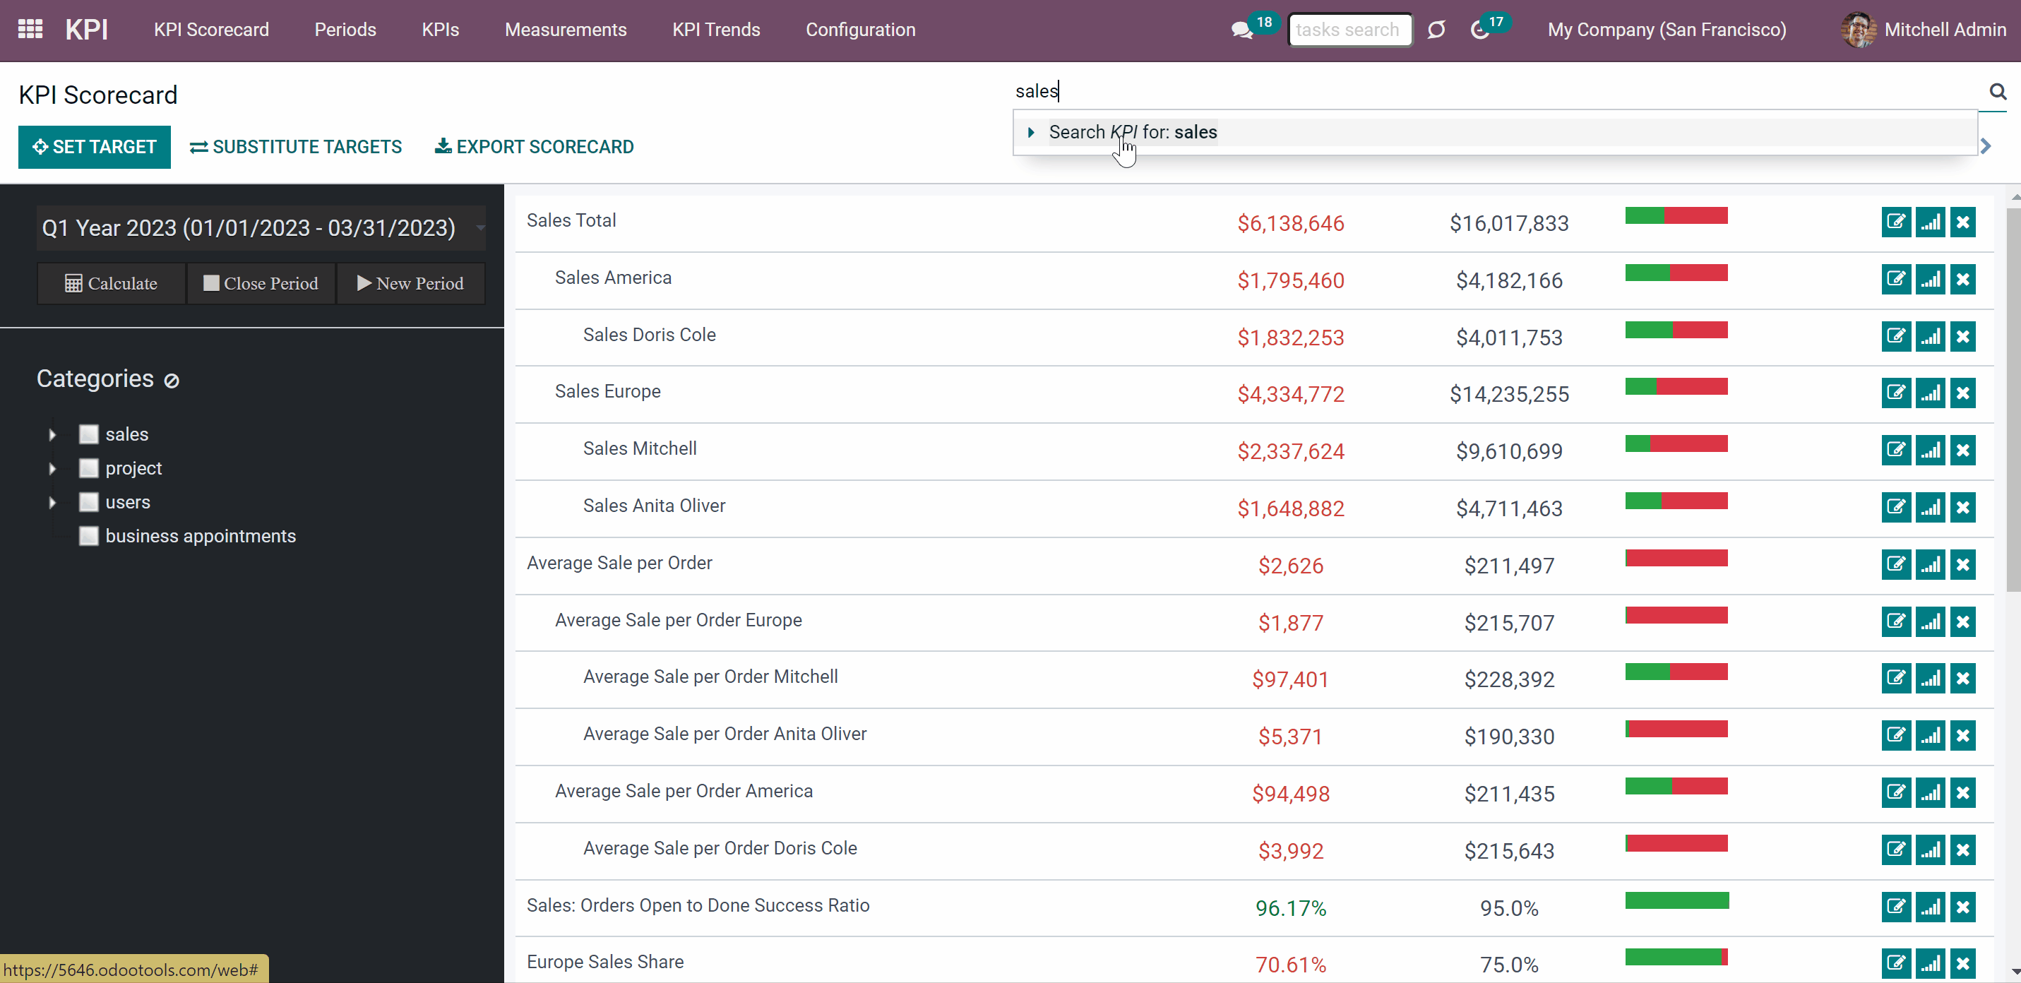Enable the business appointments checkbox

pos(89,536)
